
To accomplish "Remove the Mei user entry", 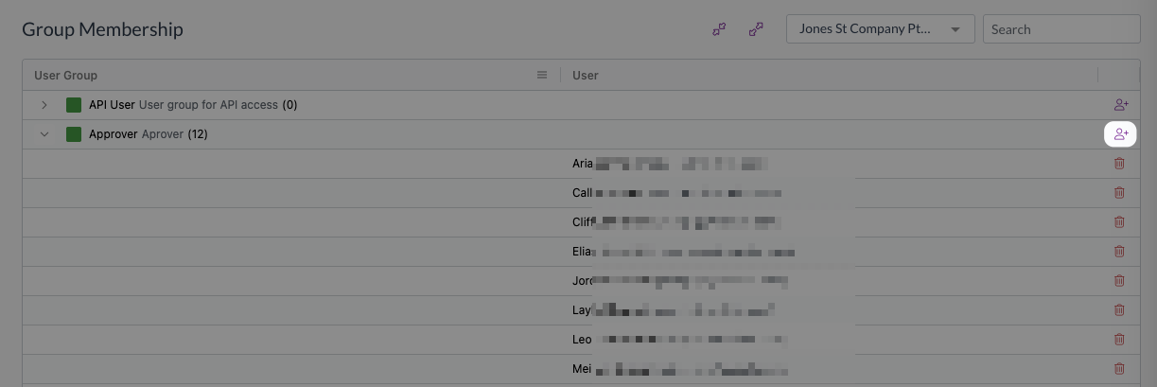I will coord(1119,369).
